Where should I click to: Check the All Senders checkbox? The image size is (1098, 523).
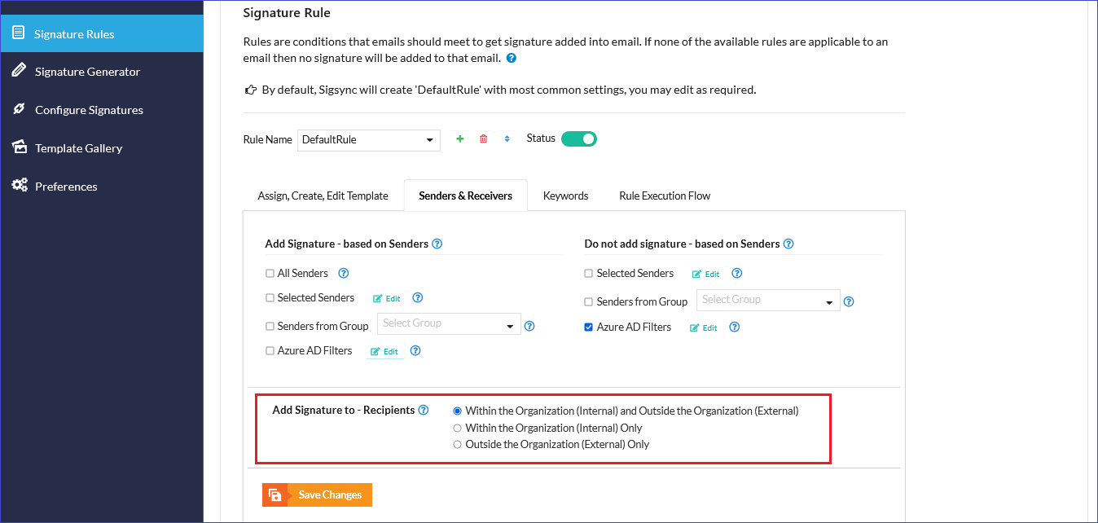point(270,274)
